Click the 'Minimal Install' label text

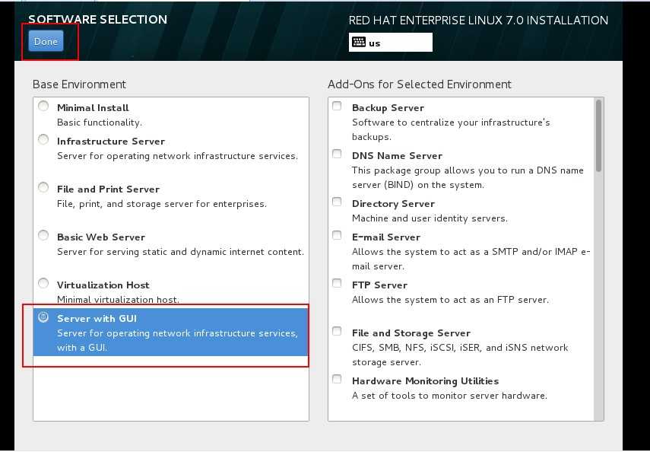(x=93, y=108)
